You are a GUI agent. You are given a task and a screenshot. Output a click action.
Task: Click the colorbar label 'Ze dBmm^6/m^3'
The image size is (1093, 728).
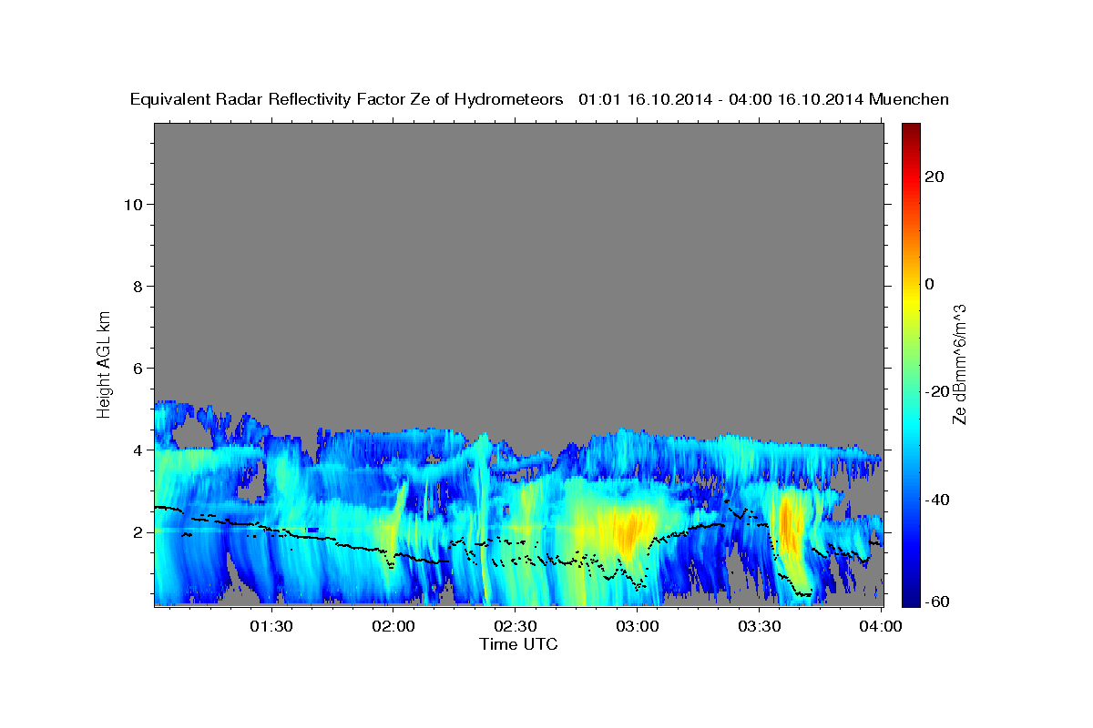point(959,364)
